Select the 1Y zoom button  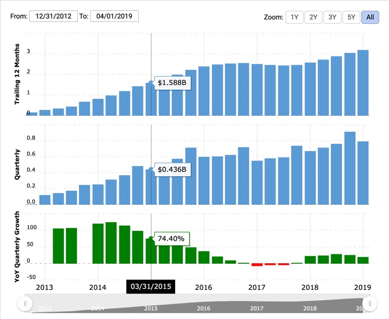click(x=295, y=17)
